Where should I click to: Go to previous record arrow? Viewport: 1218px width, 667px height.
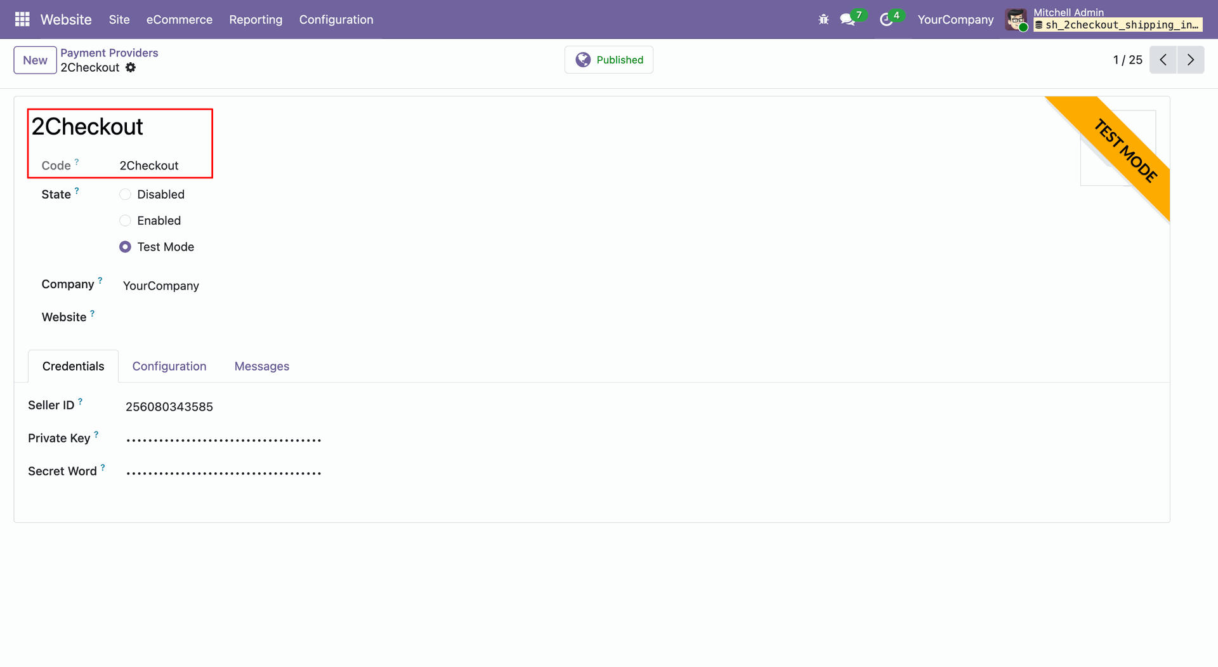click(1163, 60)
